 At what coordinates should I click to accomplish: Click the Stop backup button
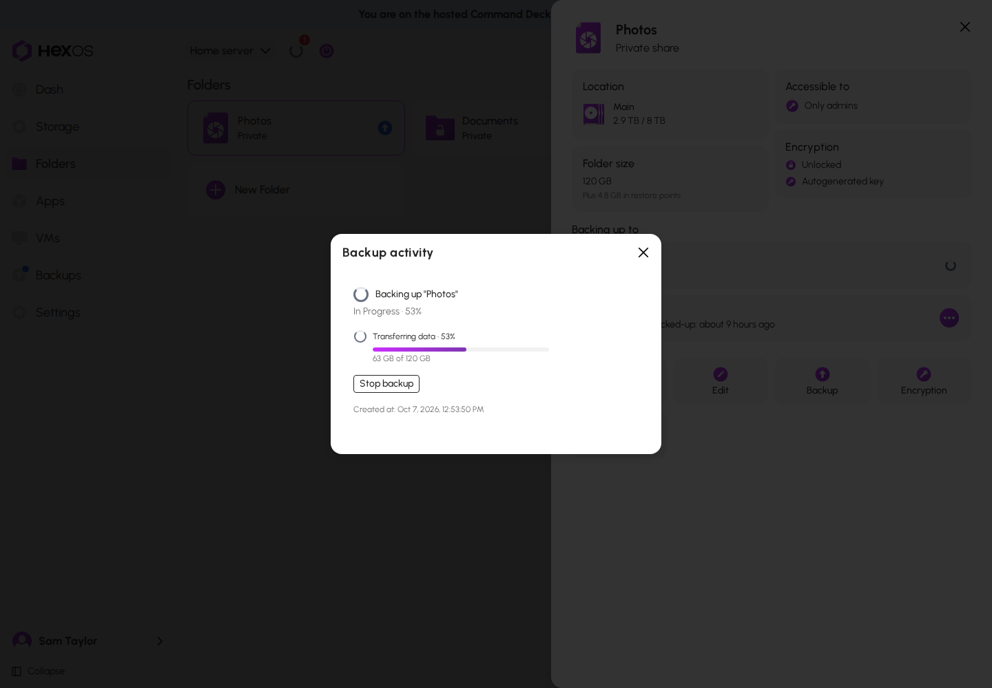[386, 384]
